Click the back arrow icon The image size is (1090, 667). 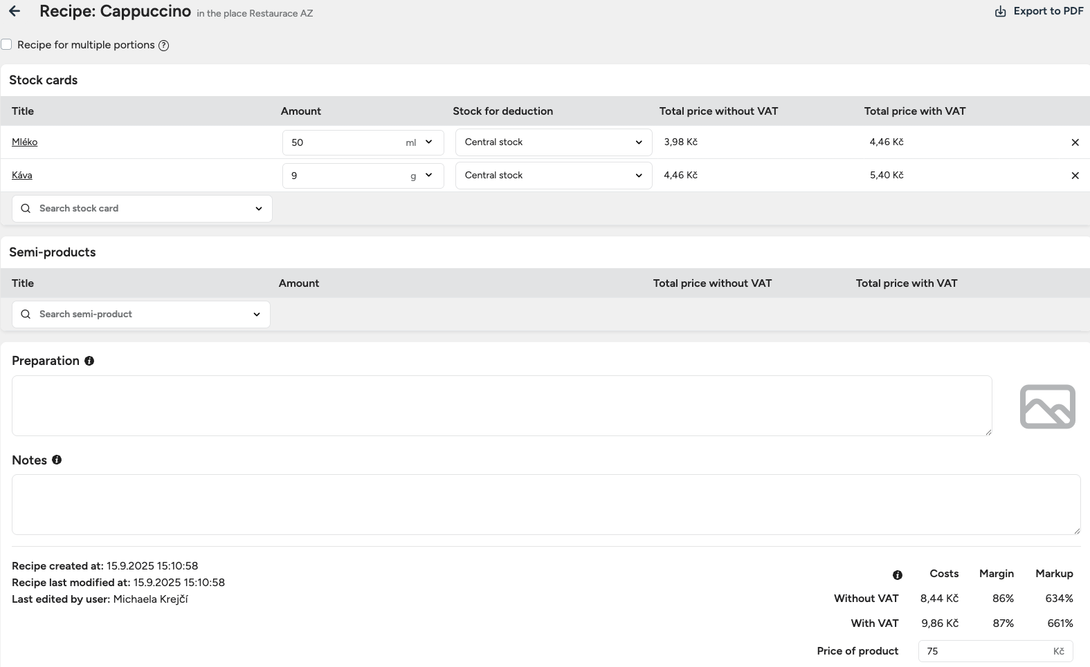(15, 11)
